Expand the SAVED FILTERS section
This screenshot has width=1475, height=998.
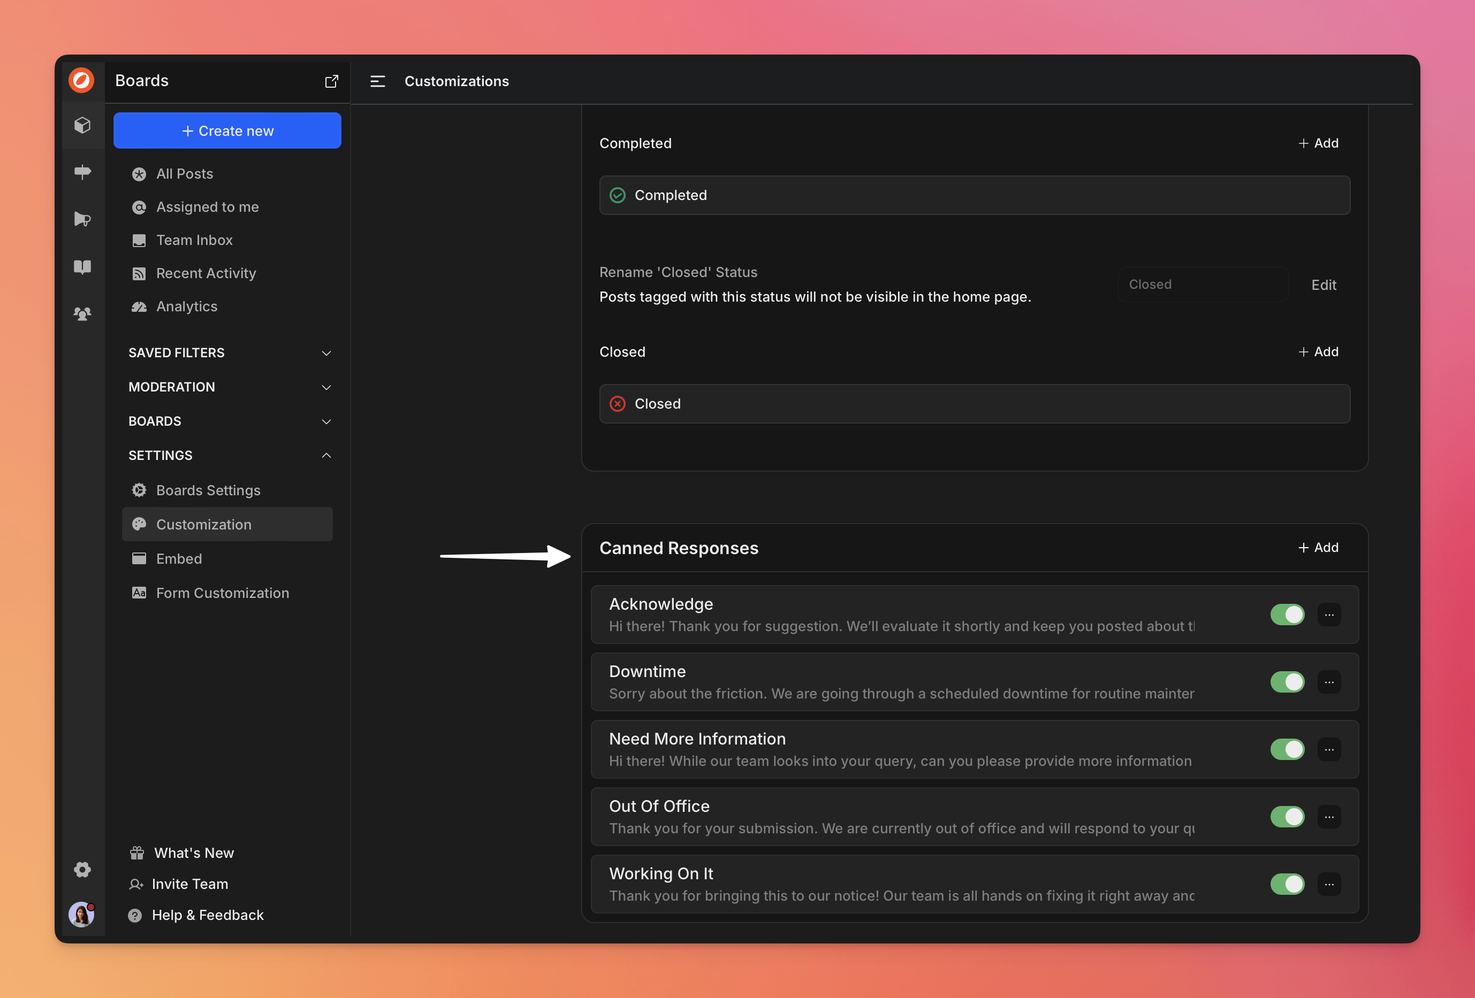[x=325, y=353]
